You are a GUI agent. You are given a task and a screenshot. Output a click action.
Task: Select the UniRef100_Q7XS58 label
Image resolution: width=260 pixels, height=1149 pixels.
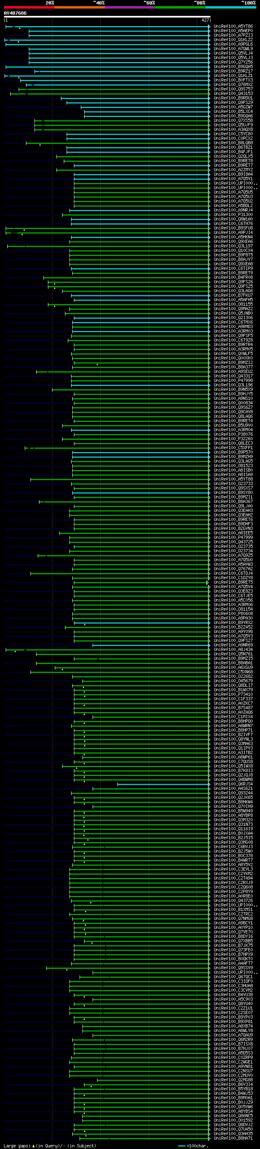[233, 120]
